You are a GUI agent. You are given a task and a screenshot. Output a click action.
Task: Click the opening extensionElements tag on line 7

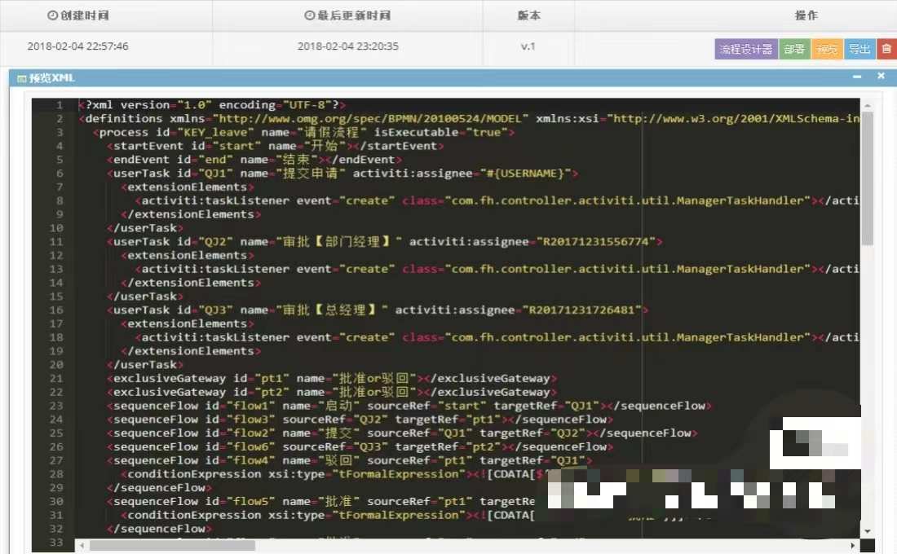tap(187, 187)
